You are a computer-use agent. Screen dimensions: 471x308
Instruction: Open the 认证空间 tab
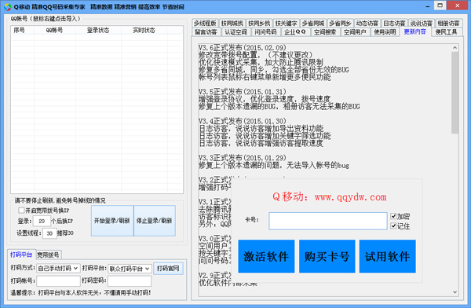point(235,32)
